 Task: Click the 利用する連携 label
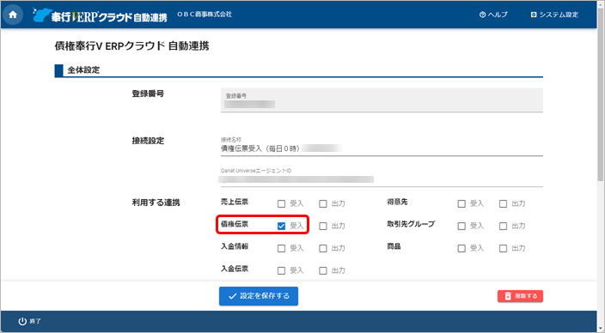pyautogui.click(x=156, y=203)
